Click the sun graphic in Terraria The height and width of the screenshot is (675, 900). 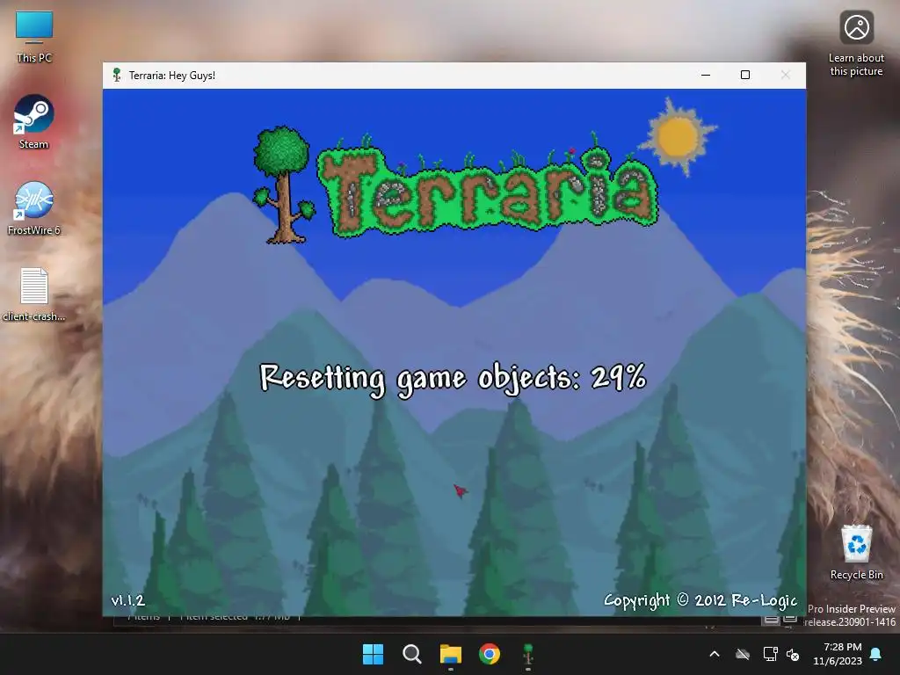(x=678, y=136)
